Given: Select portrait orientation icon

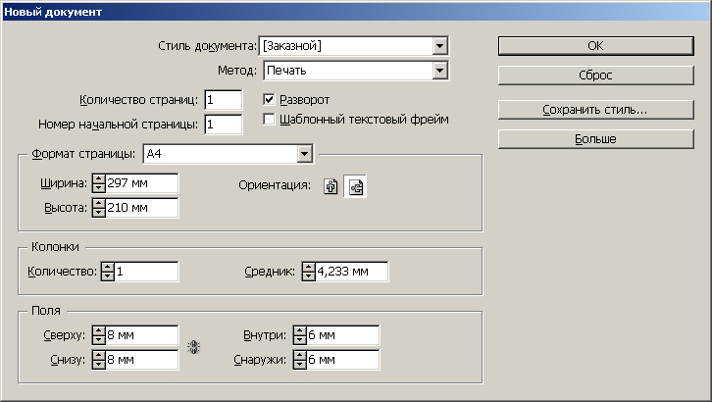Looking at the screenshot, I should pyautogui.click(x=331, y=186).
